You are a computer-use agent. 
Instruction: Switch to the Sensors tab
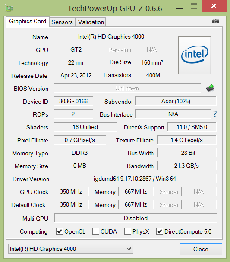click(62, 22)
